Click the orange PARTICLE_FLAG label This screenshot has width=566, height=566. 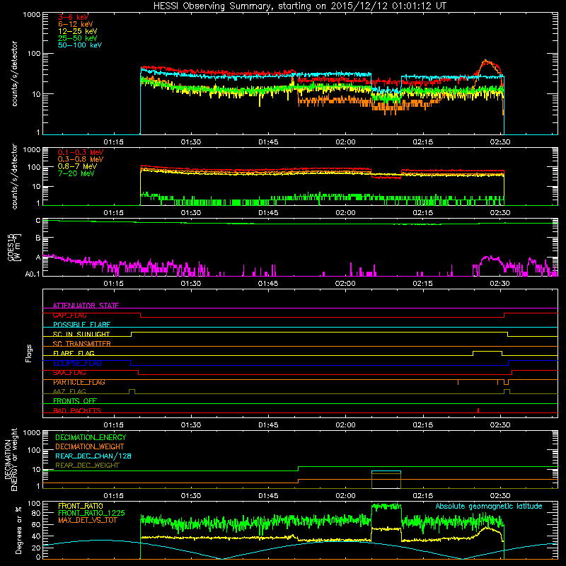(x=79, y=382)
